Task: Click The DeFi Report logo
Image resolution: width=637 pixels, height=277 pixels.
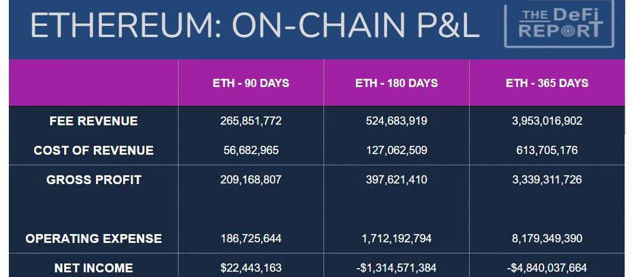Action: tap(560, 25)
